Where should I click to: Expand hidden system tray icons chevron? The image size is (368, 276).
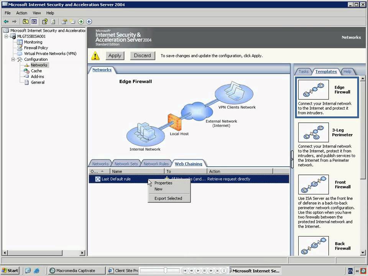[x=357, y=271]
